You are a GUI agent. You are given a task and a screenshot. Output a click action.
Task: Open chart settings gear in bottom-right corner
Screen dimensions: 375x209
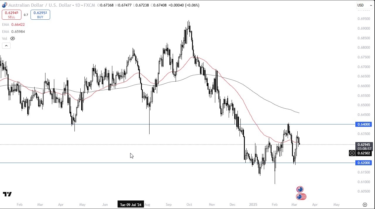(365, 205)
